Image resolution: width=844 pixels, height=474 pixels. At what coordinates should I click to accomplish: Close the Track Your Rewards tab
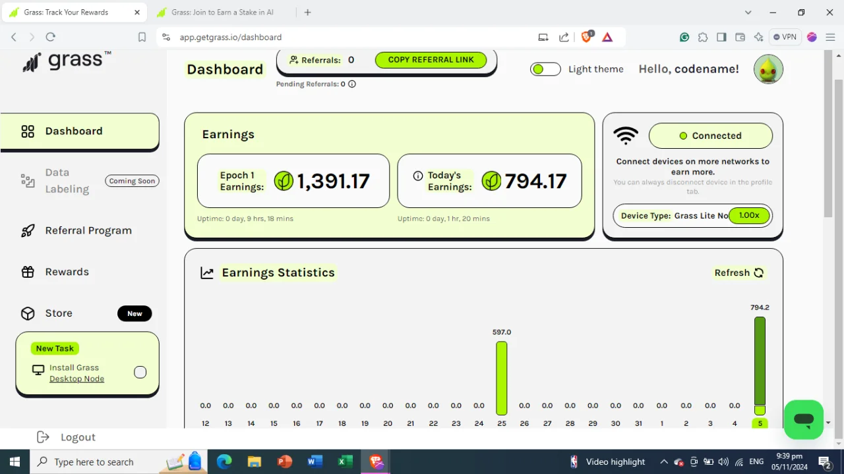pyautogui.click(x=137, y=13)
